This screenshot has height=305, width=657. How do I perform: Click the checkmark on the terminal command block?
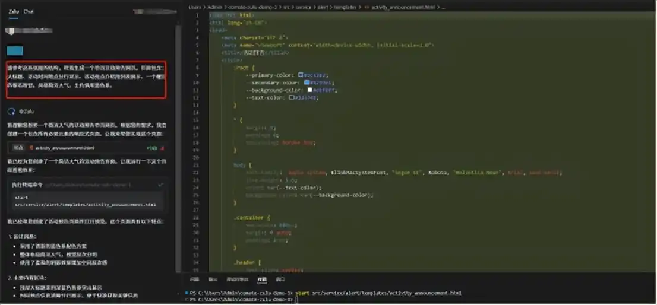point(160,185)
